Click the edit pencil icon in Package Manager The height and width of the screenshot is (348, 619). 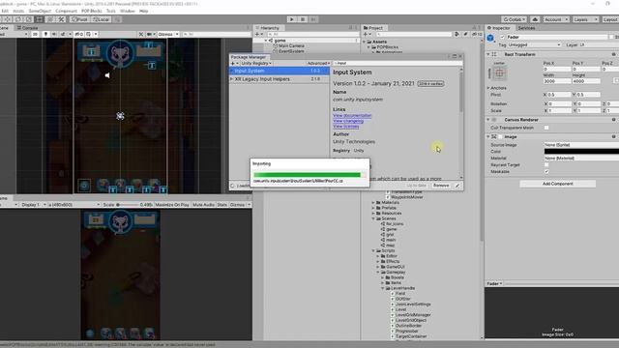[x=457, y=186]
